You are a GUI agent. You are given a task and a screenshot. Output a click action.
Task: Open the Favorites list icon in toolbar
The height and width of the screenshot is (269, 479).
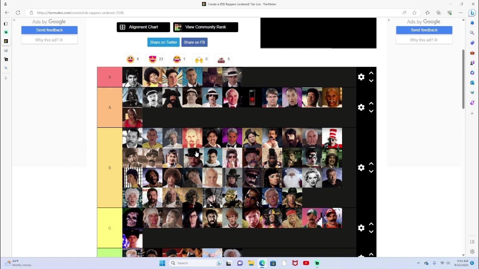point(428,13)
